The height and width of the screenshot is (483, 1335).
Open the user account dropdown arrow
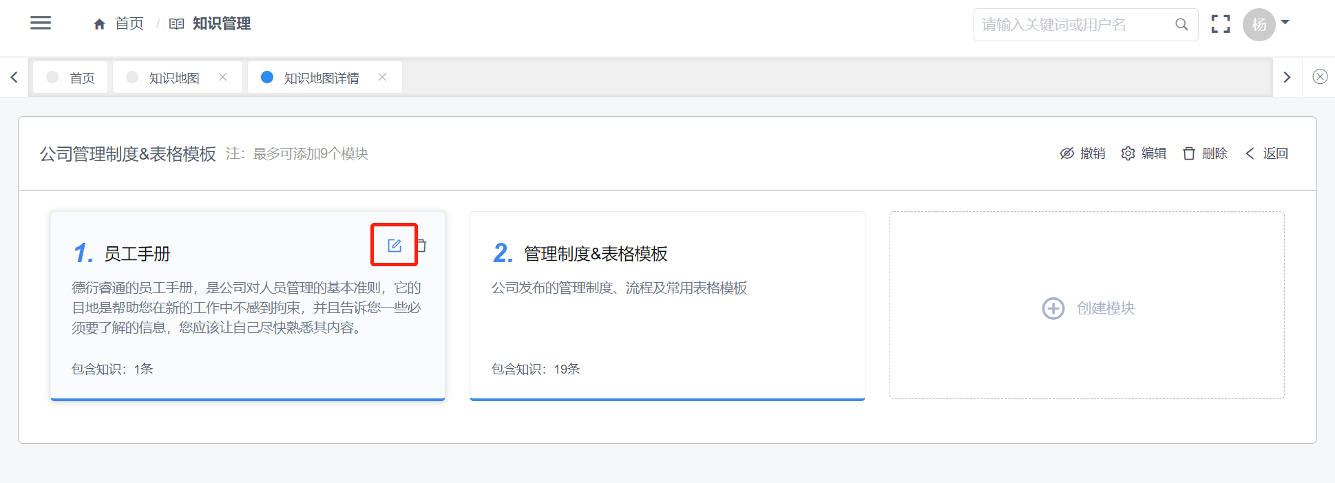click(1285, 23)
